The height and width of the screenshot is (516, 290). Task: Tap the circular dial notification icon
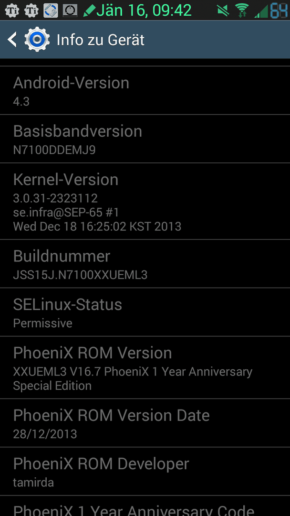[x=70, y=11]
